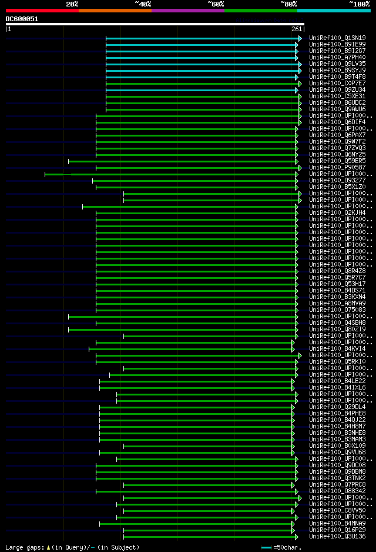Open hit UniRef100_Q1SN19
This screenshot has height=552, width=376.
337,38
